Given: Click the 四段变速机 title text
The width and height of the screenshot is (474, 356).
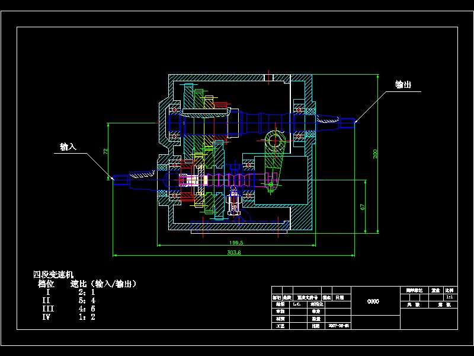Looking at the screenshot, I should [53, 275].
